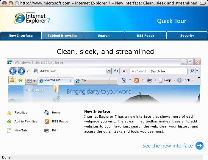This screenshot has height=160, width=208.
Task: Close the Selected Tab with its X
Action: coord(71,81)
